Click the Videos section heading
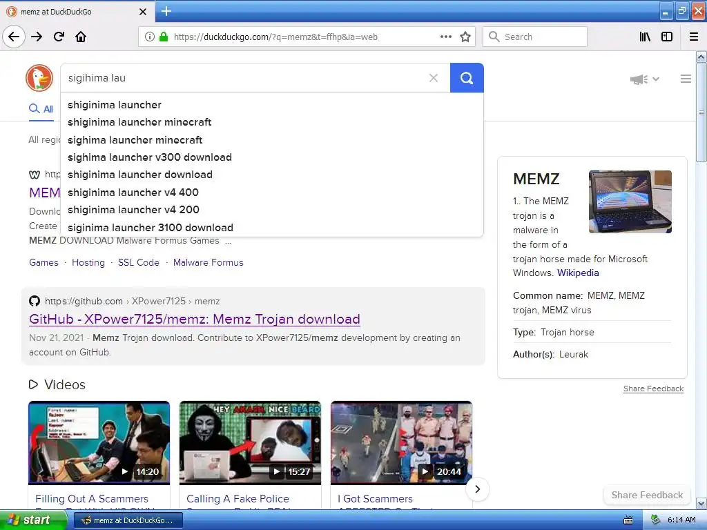 click(x=57, y=384)
